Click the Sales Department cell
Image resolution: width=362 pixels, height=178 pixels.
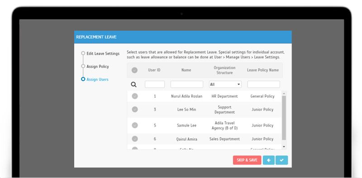click(224, 139)
